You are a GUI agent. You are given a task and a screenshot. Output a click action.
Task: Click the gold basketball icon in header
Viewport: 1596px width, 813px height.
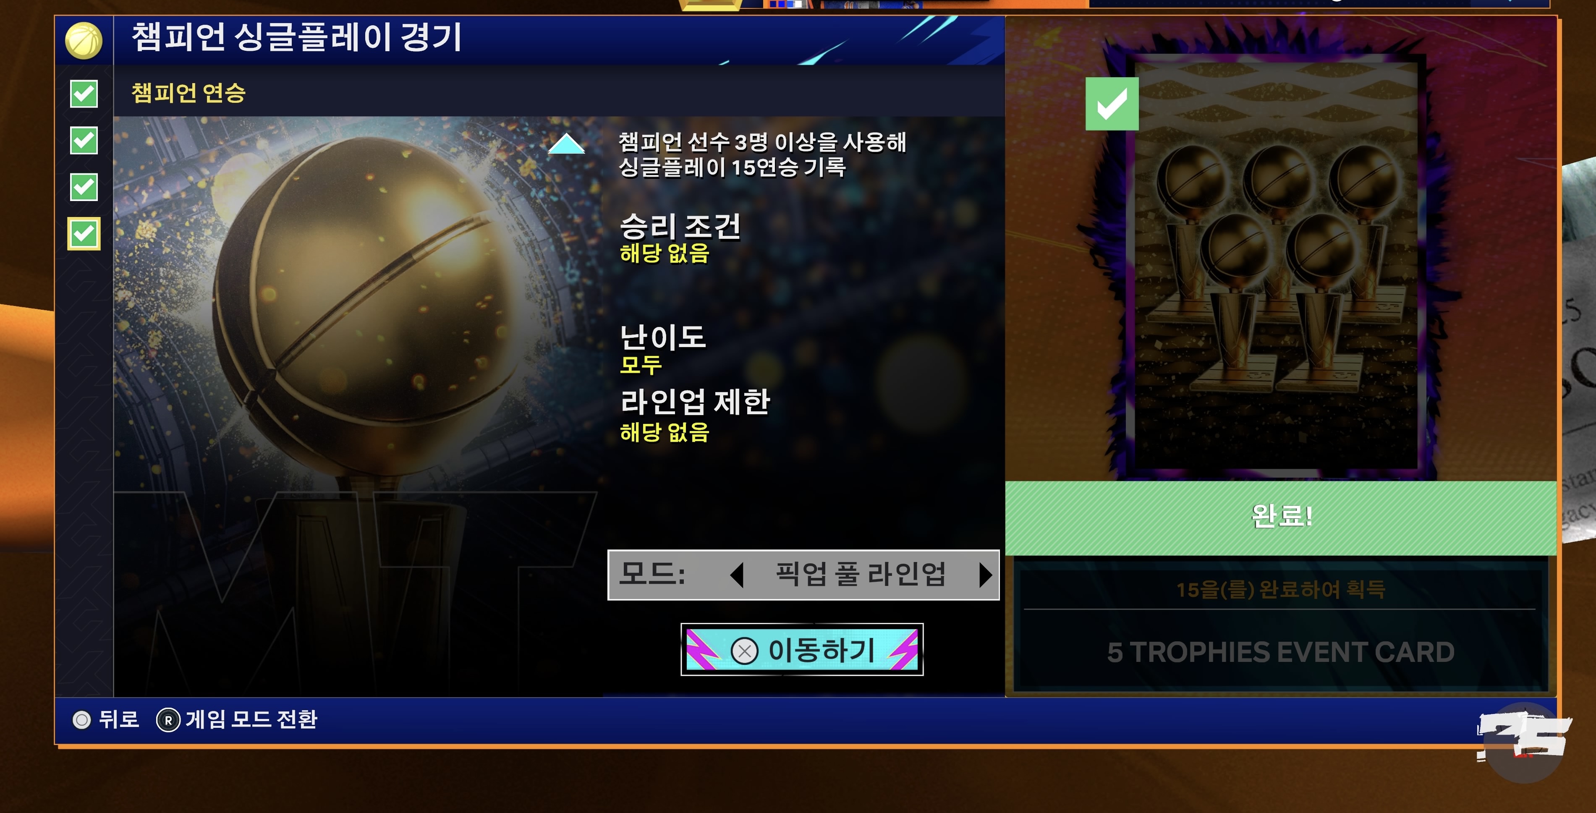pos(84,41)
